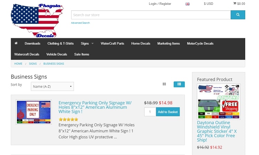This screenshot has height=155, width=259.
Task: Open the Emergency Parking Only sign thumbnail
Action: (x=34, y=112)
